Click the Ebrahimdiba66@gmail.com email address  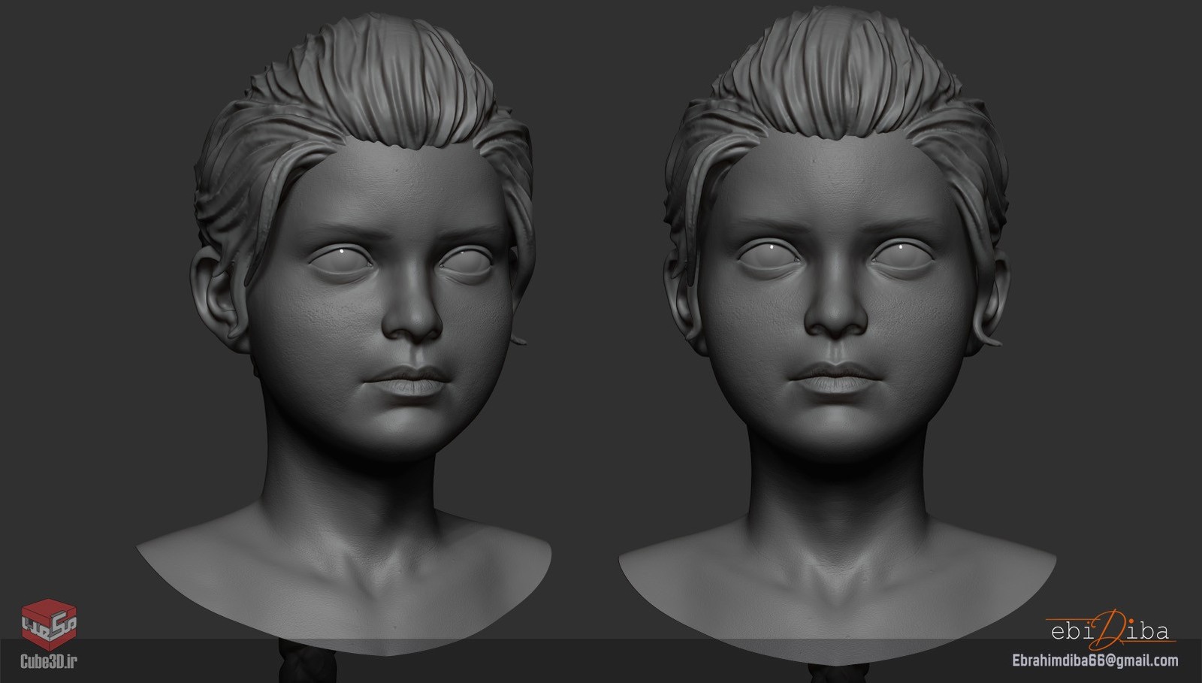tap(1095, 660)
